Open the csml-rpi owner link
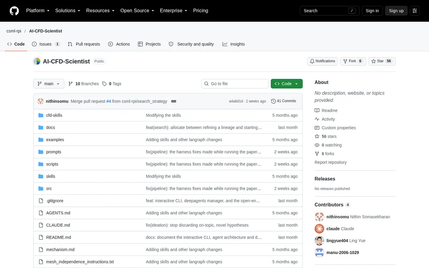Screen dimensions: 429x268 14,31
